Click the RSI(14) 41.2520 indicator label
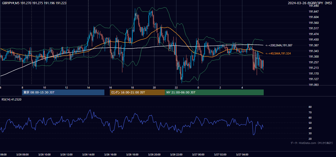This screenshot has height=157, width=336. click(12, 99)
